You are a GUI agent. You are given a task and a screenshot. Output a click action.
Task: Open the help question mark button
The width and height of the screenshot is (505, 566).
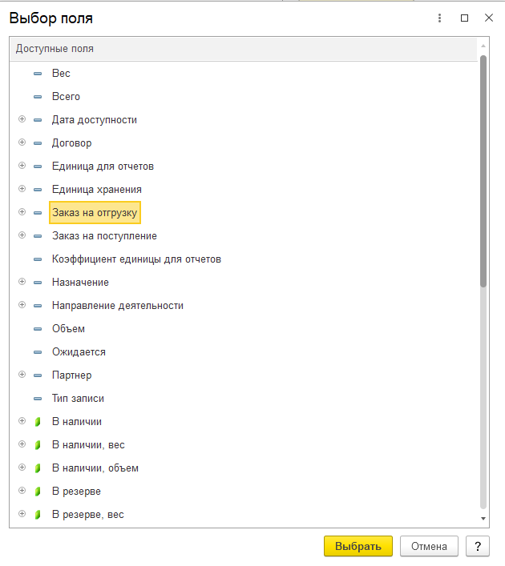tap(478, 546)
